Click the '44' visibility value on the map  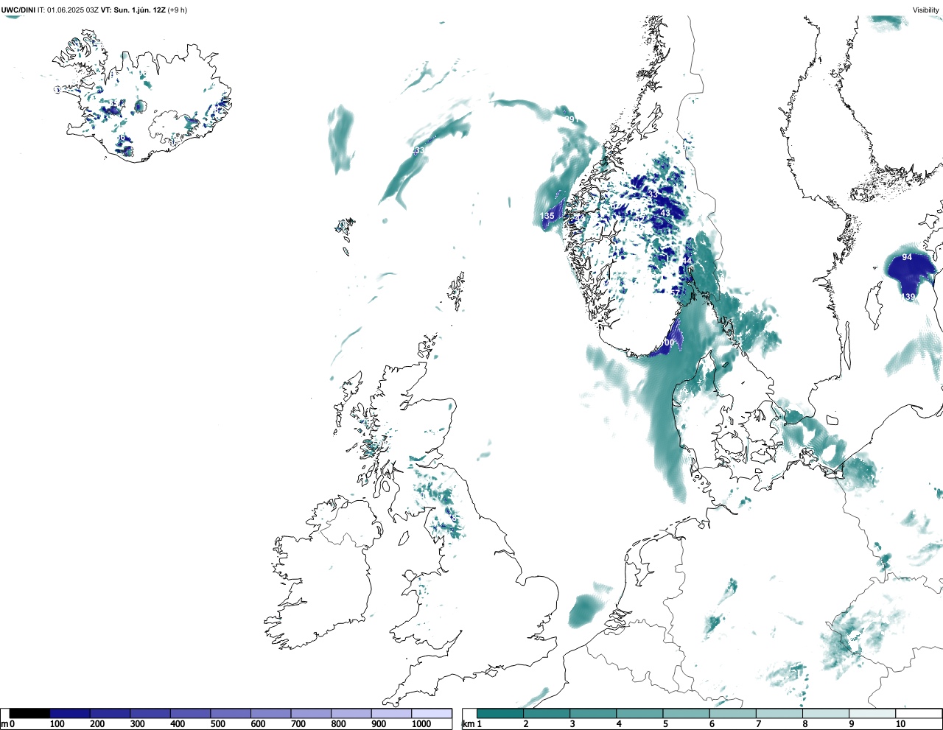[687, 261]
